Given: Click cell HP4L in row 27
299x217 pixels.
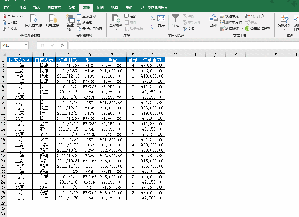Looking at the screenshot, I should 90,198.
